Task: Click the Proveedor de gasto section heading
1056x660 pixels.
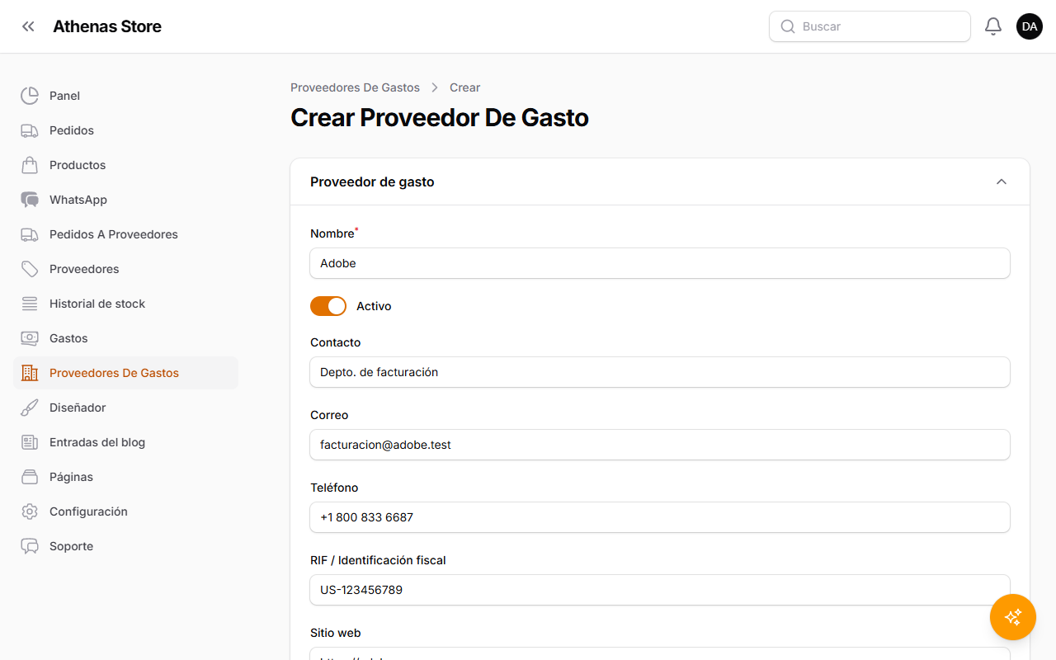Action: pos(372,181)
